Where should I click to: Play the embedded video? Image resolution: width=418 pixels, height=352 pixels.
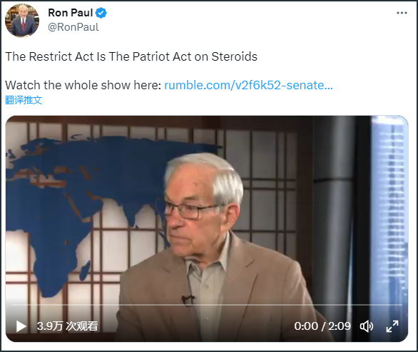(21, 326)
